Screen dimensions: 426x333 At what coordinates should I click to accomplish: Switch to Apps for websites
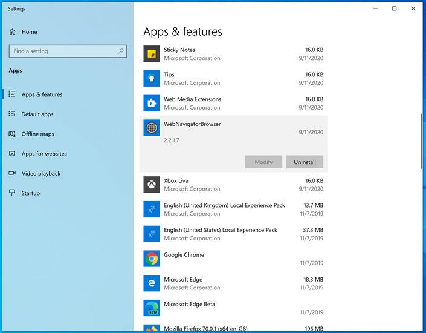(44, 154)
